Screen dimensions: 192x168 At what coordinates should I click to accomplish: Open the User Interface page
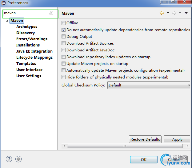pyautogui.click(x=30, y=70)
